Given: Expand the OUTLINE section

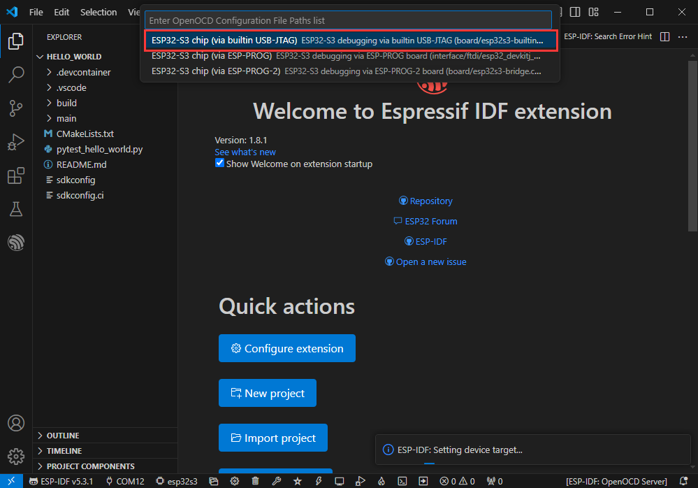Looking at the screenshot, I should [63, 436].
